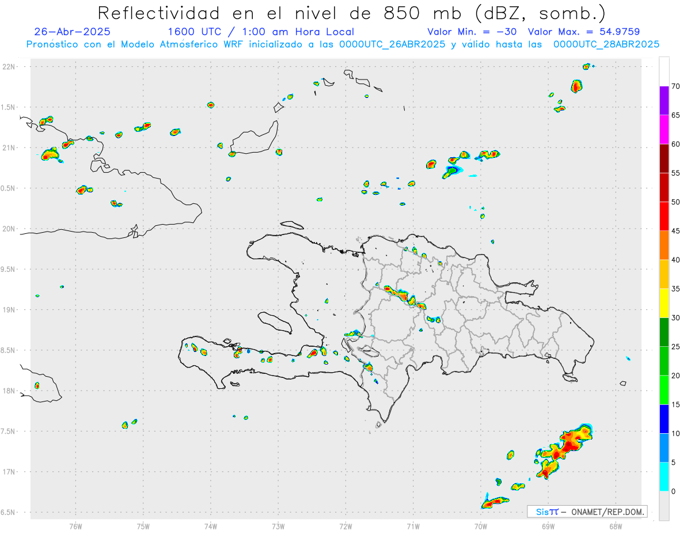Click the "69W" longitude label

click(548, 526)
